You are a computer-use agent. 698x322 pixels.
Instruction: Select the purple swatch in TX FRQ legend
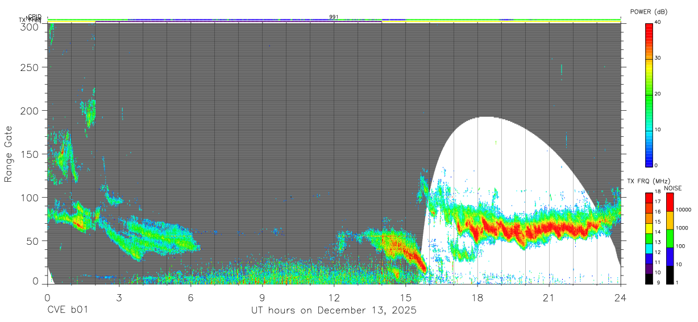pyautogui.click(x=649, y=267)
